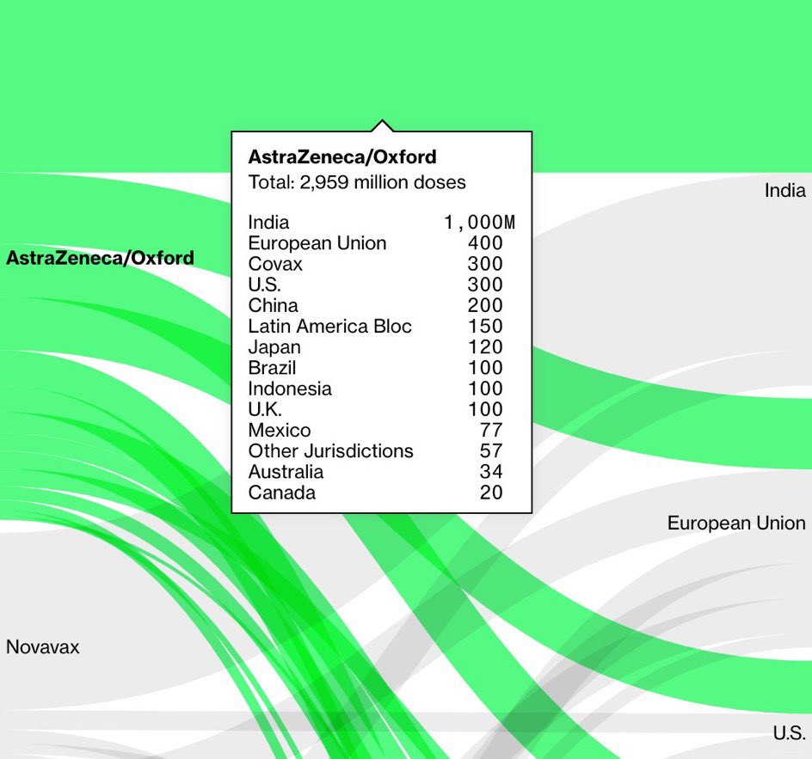Click the Canada row in the tooltip
Screen dimensions: 812x759
click(382, 492)
